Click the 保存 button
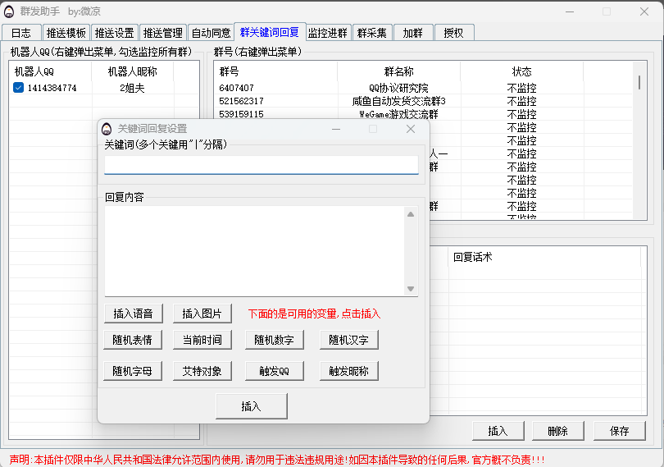 coord(619,431)
